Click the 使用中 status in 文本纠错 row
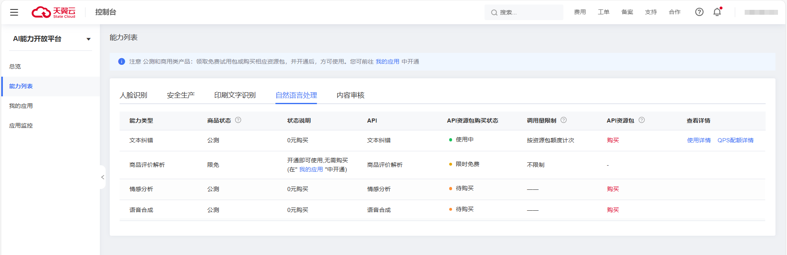The image size is (787, 255). pyautogui.click(x=464, y=139)
